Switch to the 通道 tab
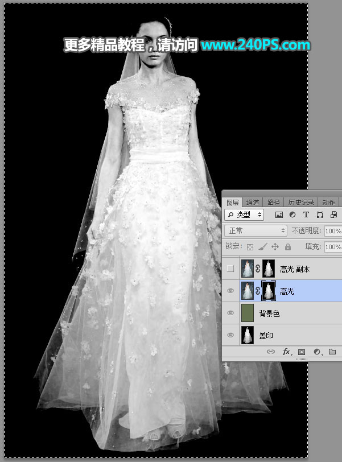The width and height of the screenshot is (342, 462). [x=253, y=203]
